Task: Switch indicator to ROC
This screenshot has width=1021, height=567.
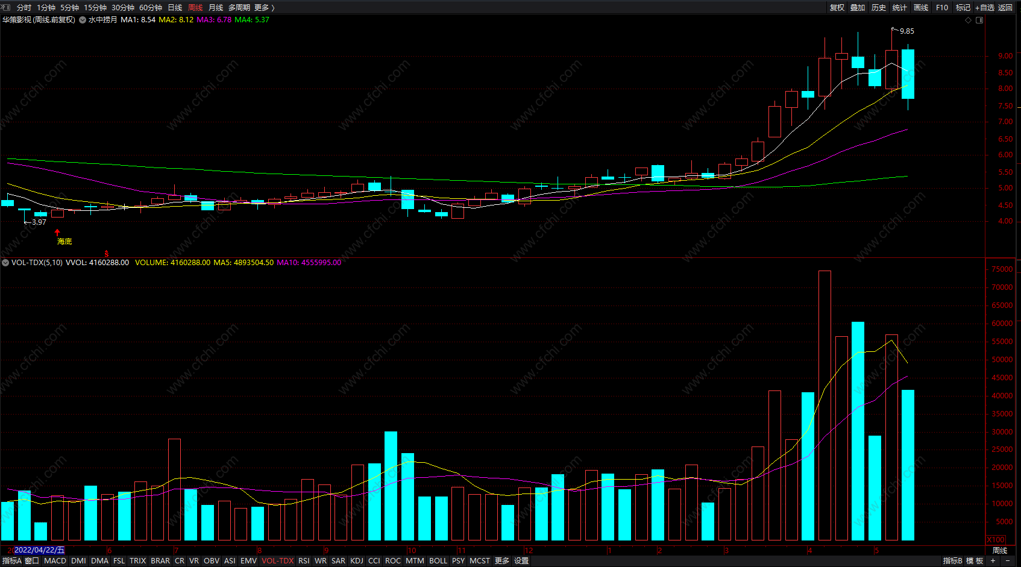Action: (x=393, y=561)
